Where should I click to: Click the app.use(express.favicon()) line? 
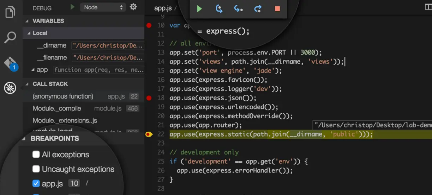[218, 80]
